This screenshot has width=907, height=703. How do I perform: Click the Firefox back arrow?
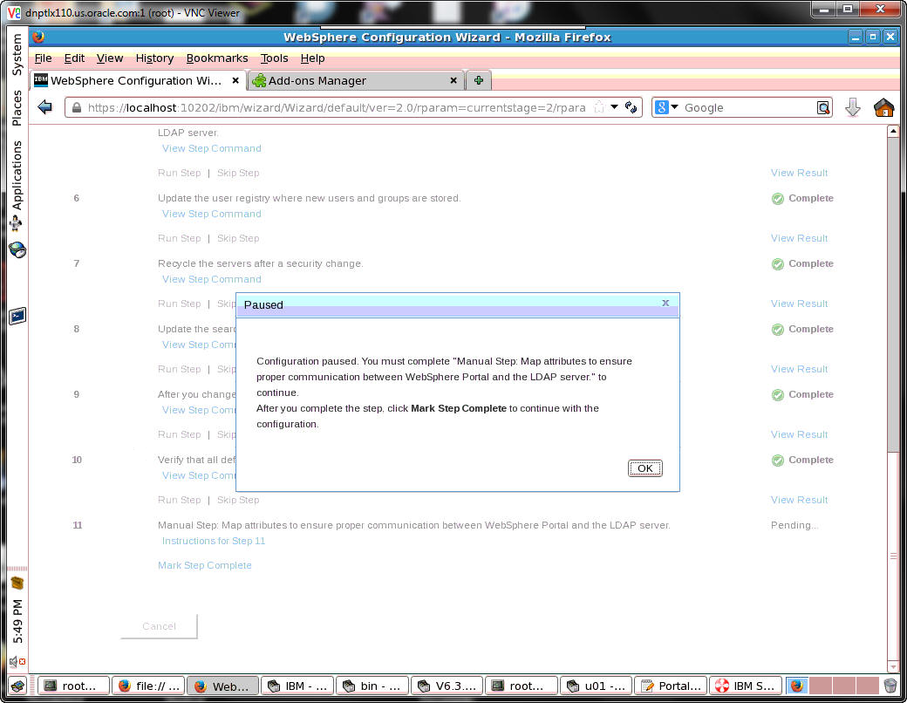click(44, 107)
